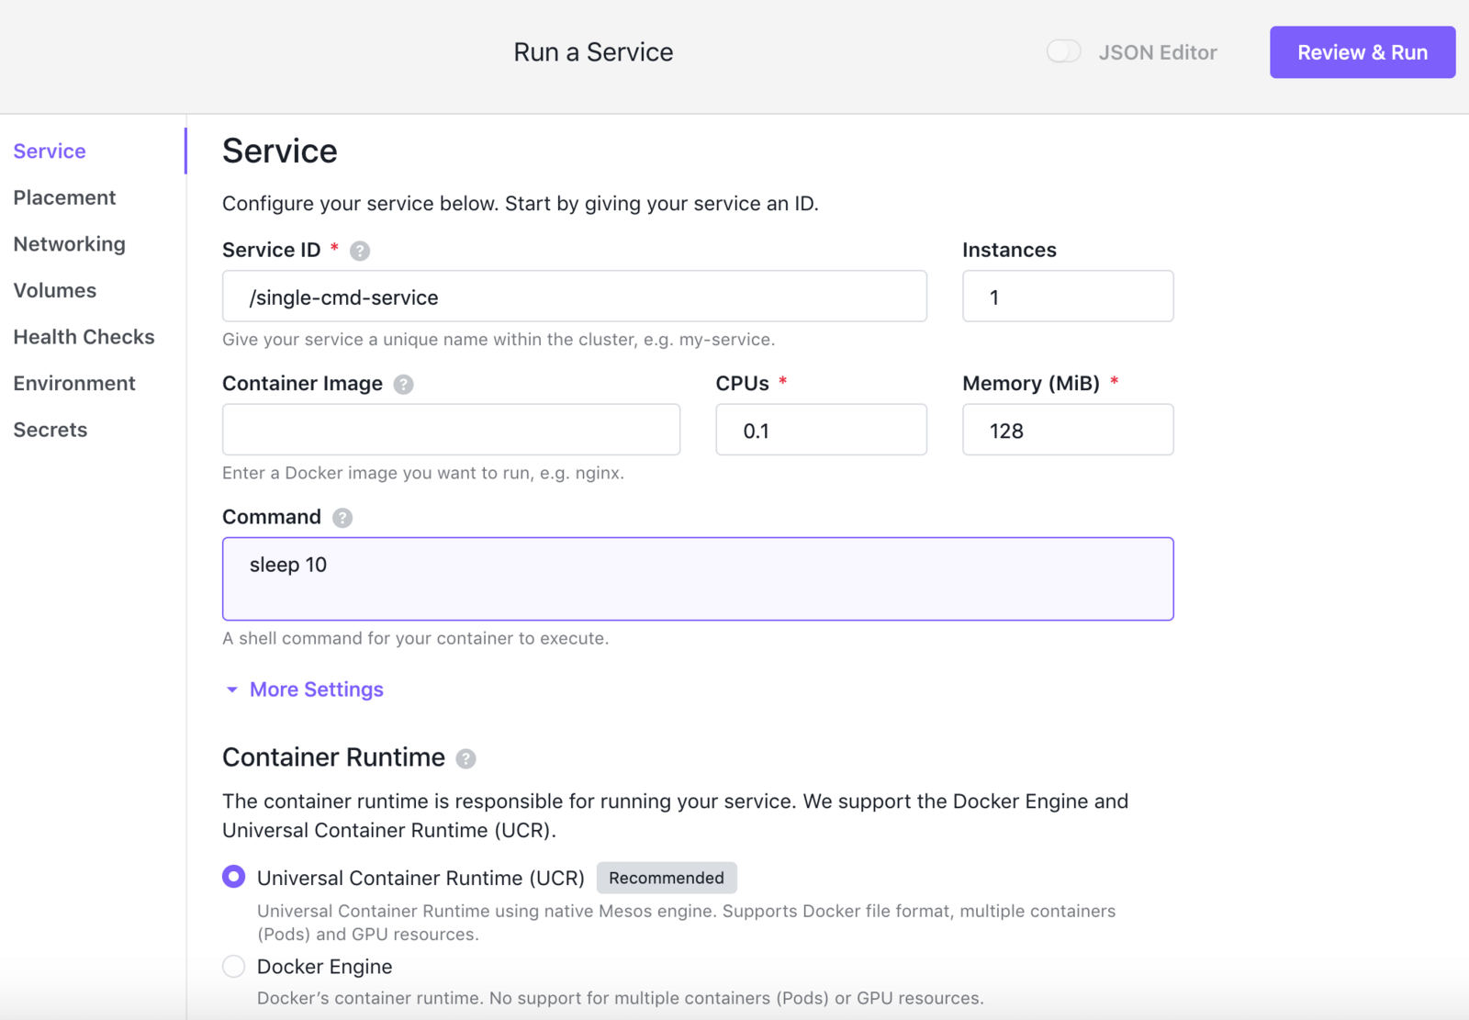Select Universal Container Runtime (UCR) radio button
The image size is (1469, 1020).
click(234, 877)
